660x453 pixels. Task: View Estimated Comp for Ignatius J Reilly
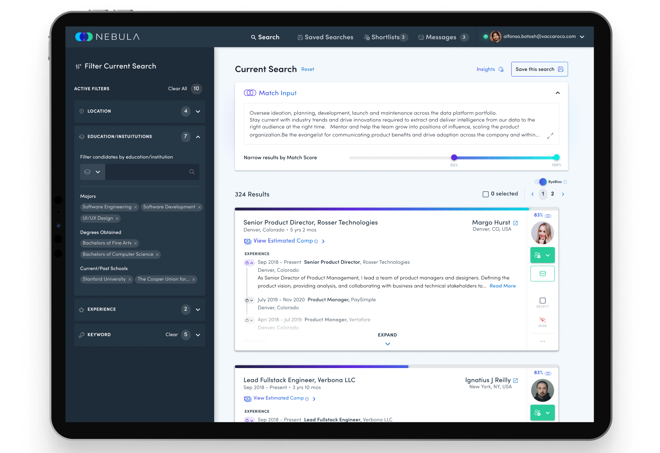(279, 399)
